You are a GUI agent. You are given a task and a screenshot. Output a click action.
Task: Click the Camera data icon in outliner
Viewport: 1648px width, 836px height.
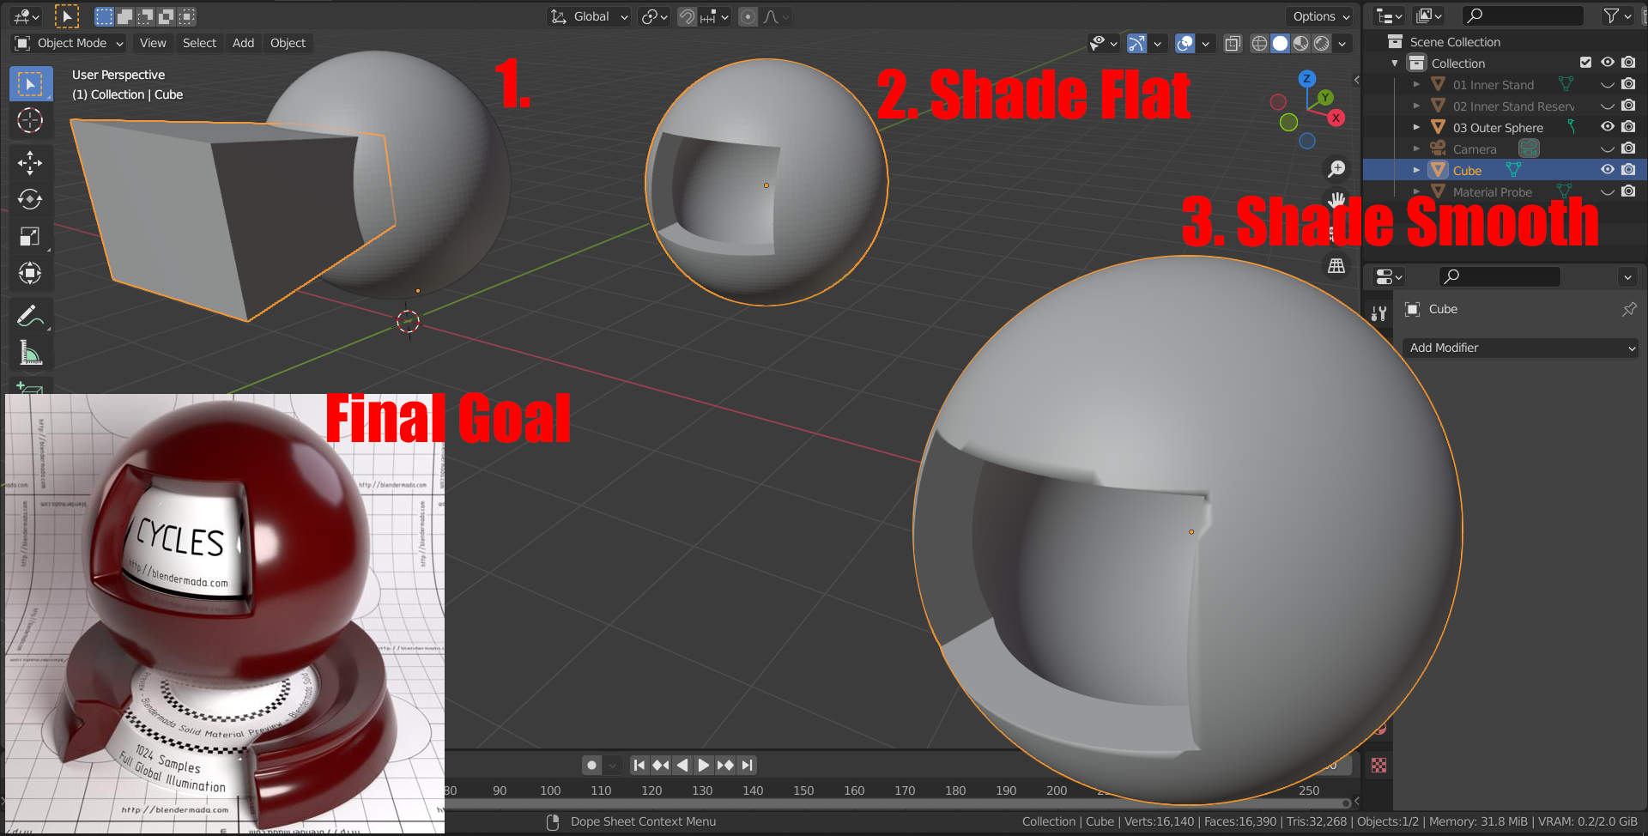click(x=1529, y=148)
